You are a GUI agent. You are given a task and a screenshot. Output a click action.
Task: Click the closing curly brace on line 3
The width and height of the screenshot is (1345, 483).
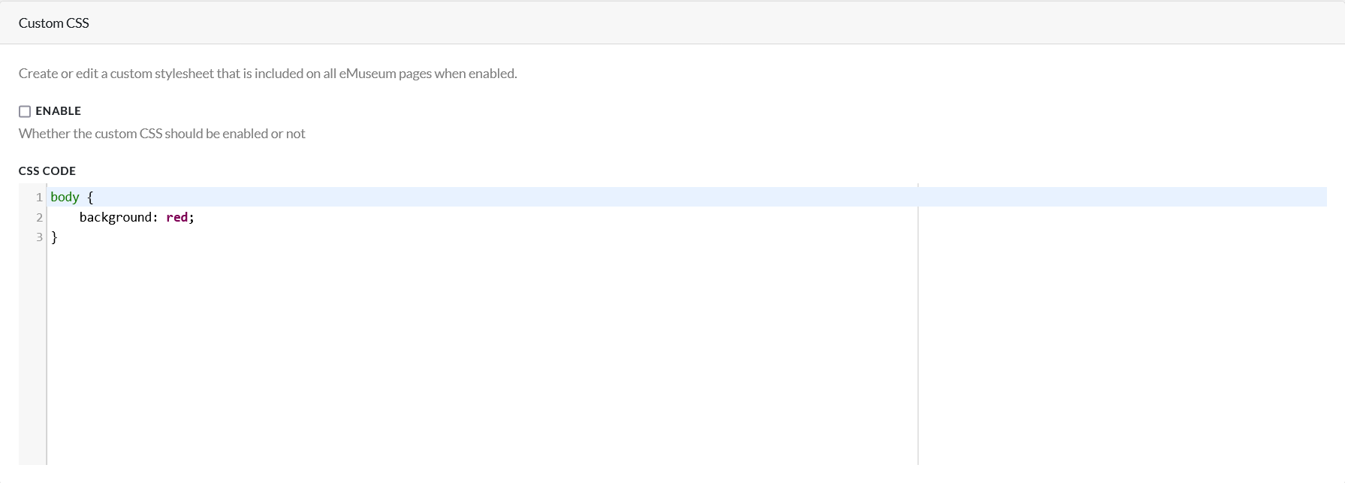point(54,237)
